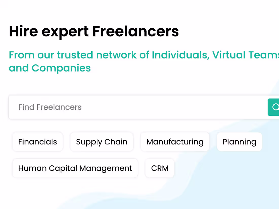
Task: Click the word "Hire" in the heading
Action: click(23, 31)
